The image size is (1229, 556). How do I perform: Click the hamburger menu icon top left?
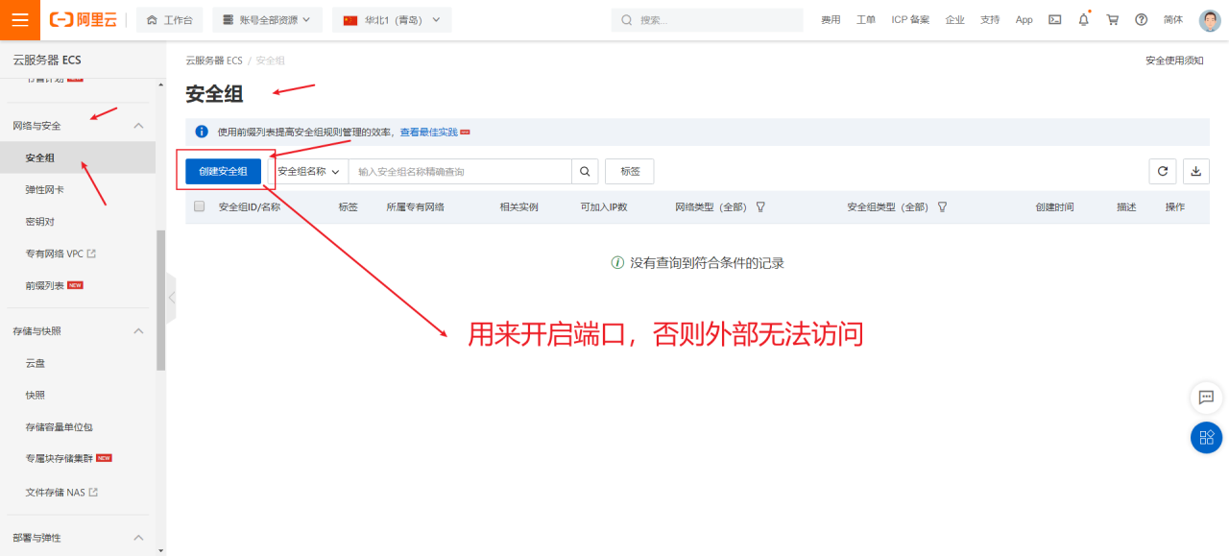coord(20,19)
